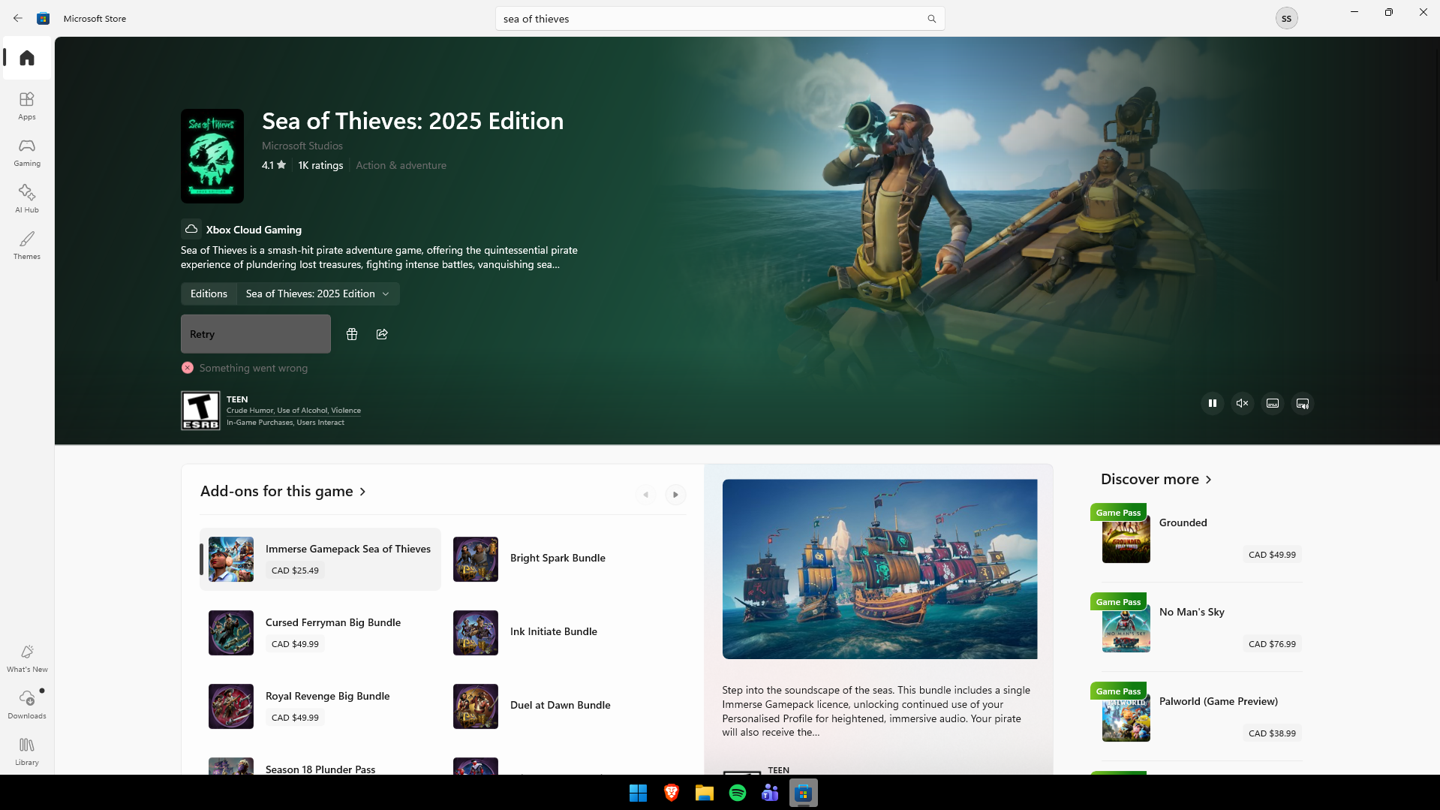The width and height of the screenshot is (1440, 810).
Task: Click the Palworld game thumbnail
Action: [x=1126, y=718]
